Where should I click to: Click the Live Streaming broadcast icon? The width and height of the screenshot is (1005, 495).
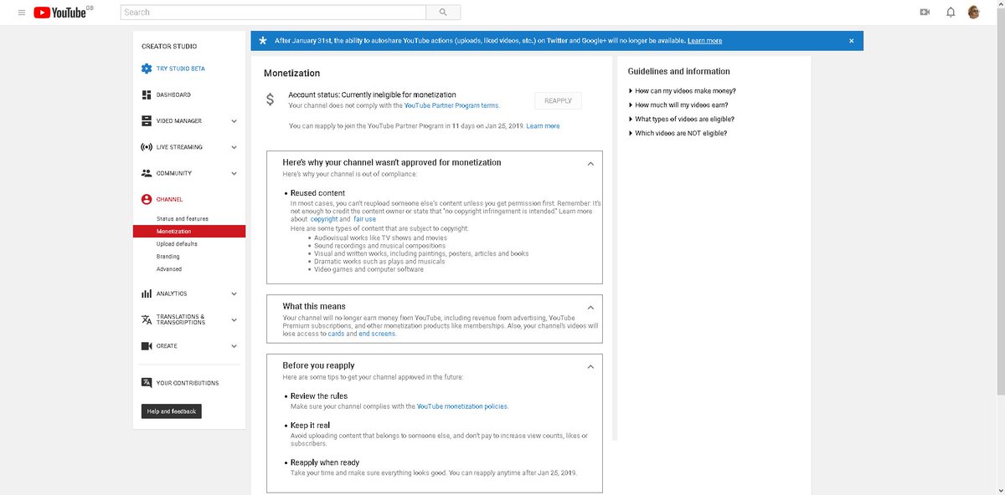(147, 147)
